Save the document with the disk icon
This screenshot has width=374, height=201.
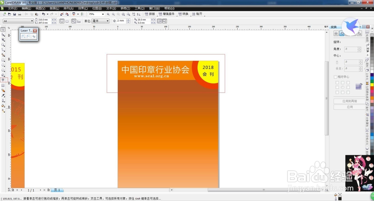[x=15, y=14]
